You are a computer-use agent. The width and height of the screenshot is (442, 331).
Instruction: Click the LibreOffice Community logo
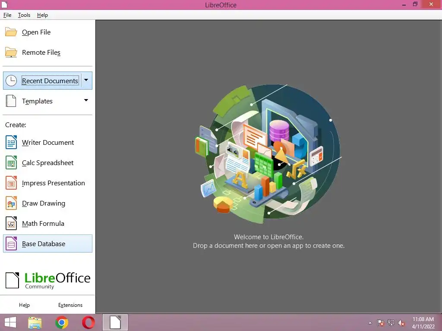coord(47,280)
